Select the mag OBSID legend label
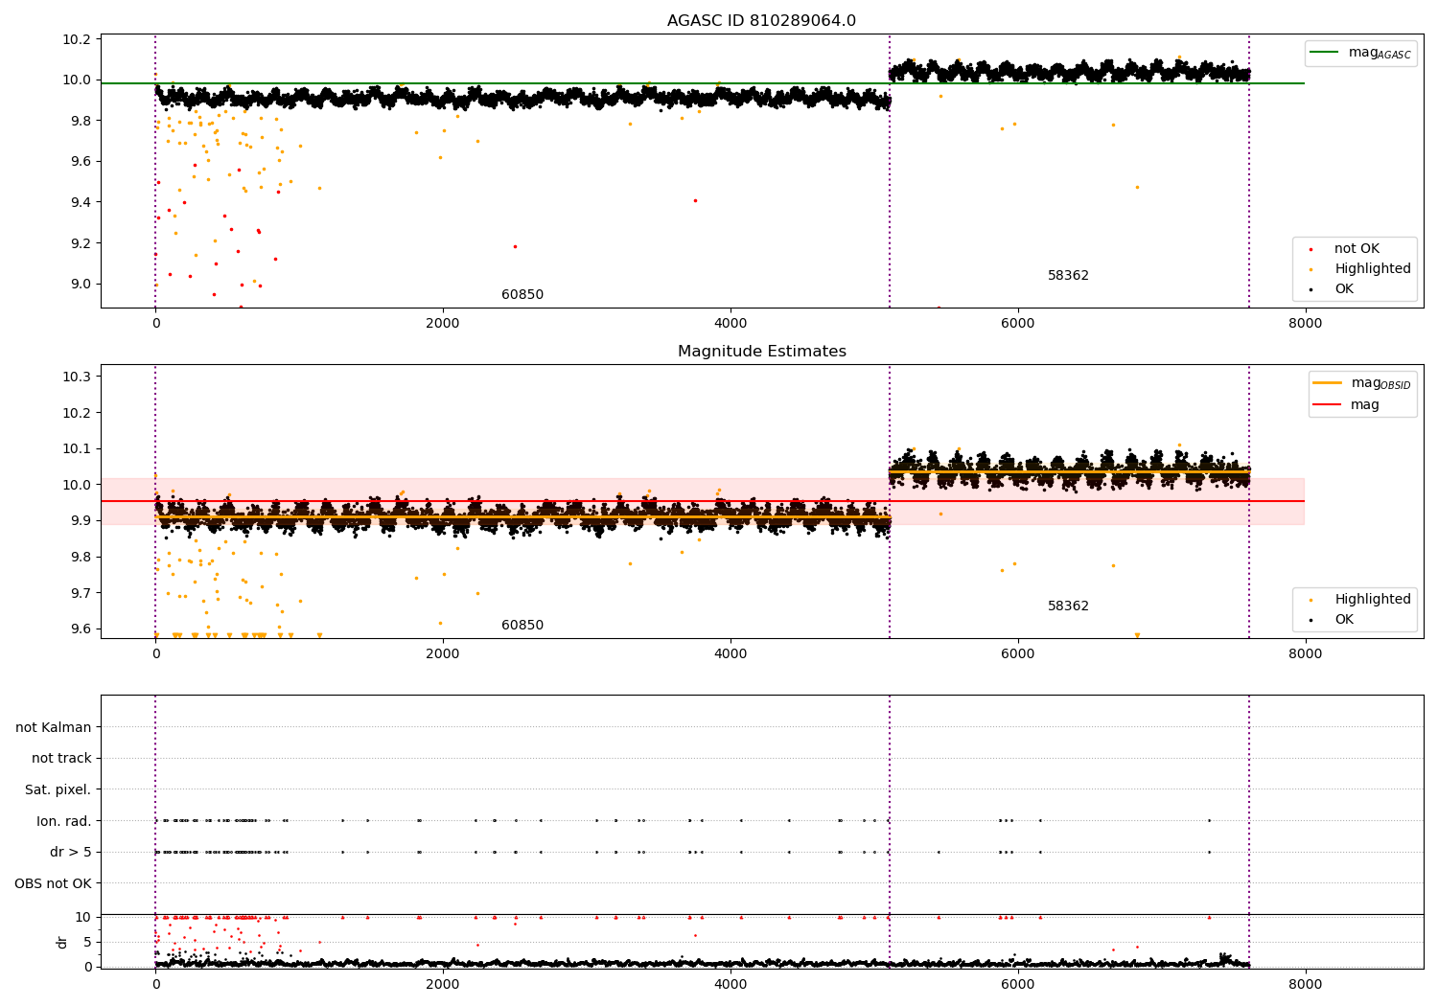Image resolution: width=1438 pixels, height=1006 pixels. (x=1380, y=383)
